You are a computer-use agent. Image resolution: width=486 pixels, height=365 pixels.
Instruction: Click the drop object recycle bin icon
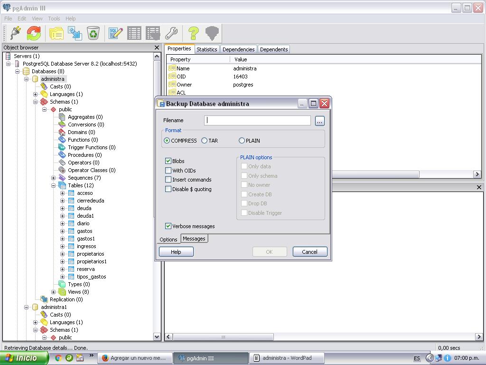[93, 33]
